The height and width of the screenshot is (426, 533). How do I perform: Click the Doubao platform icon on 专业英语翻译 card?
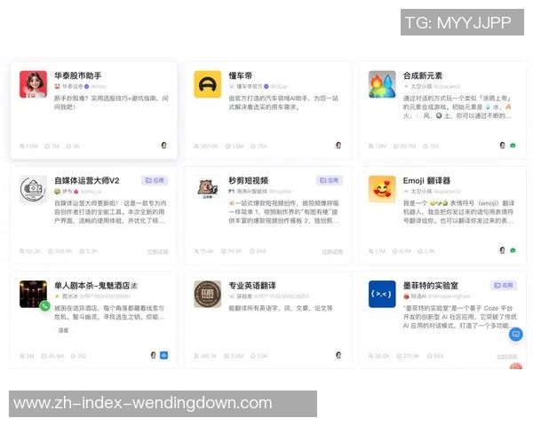click(x=338, y=355)
